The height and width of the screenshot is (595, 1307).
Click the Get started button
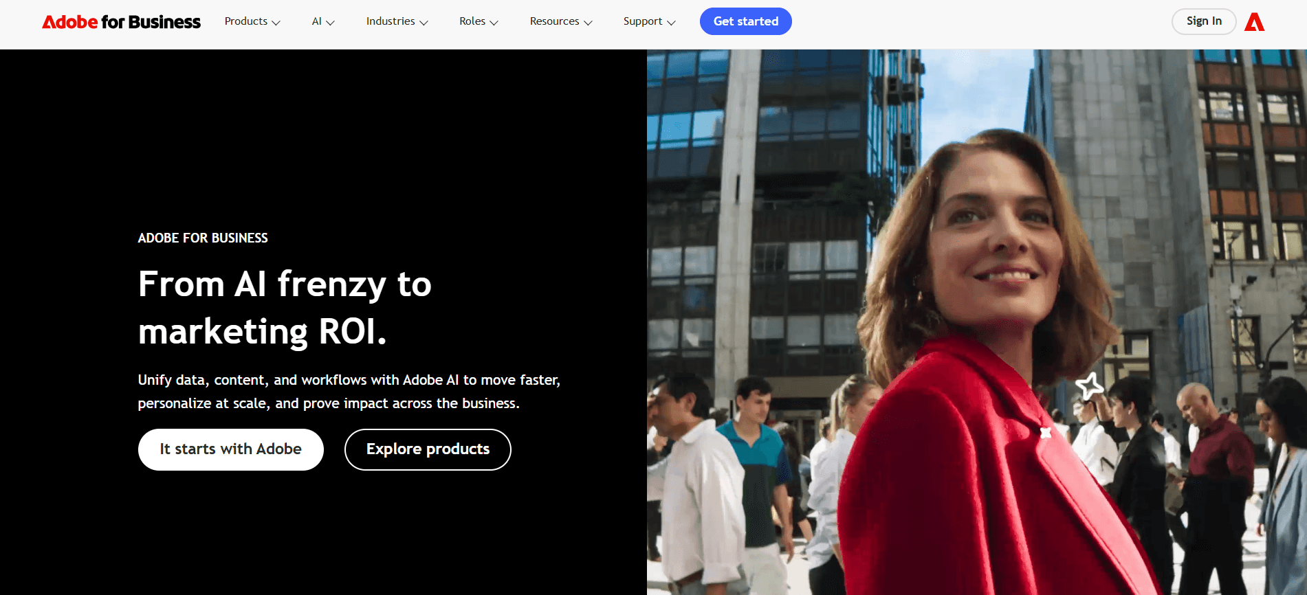(x=746, y=21)
